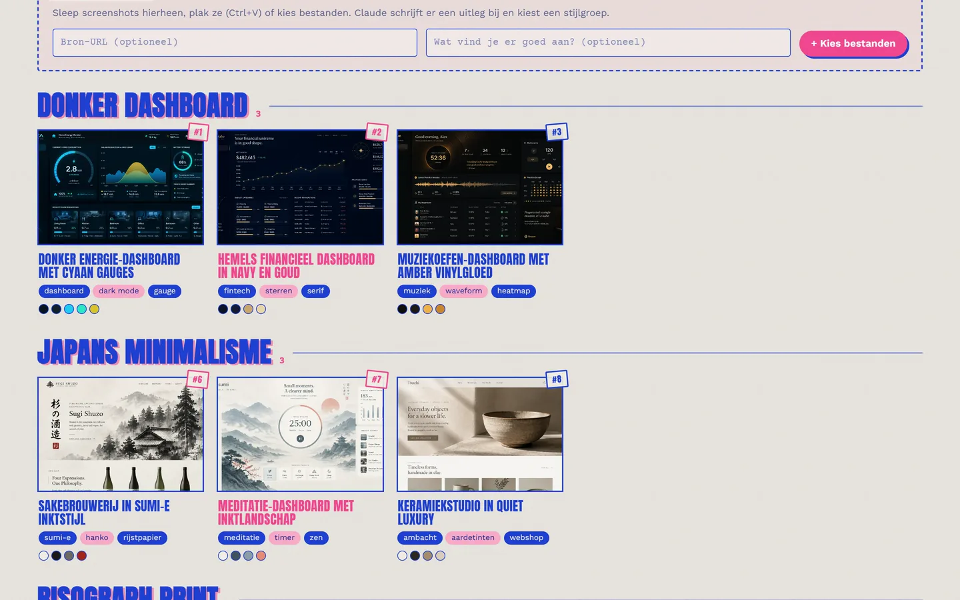Image resolution: width=960 pixels, height=600 pixels.
Task: Select the 'aardetinten' tag
Action: (x=473, y=538)
